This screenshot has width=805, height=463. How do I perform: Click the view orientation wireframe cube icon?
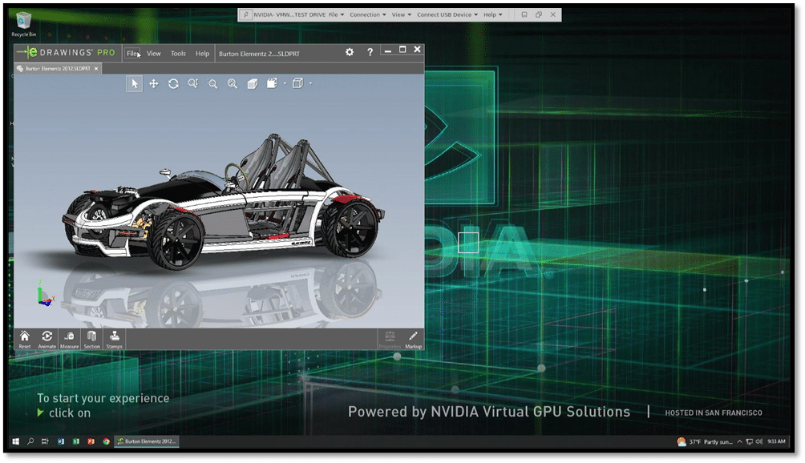tap(297, 83)
